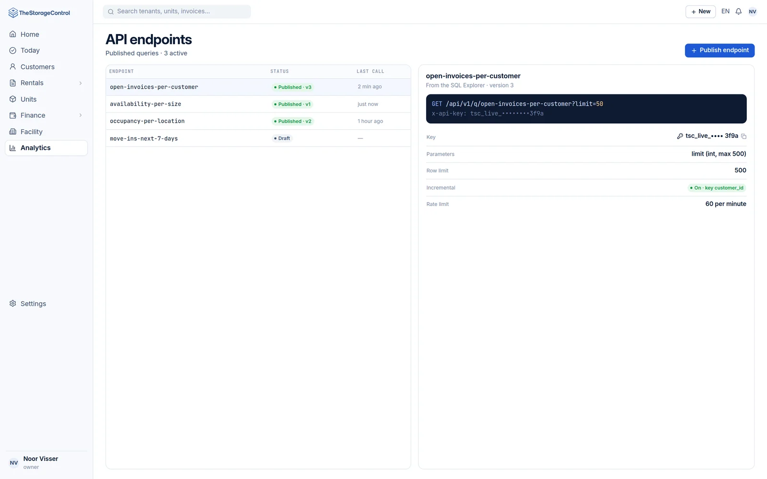Select the move-ins-next-7-days endpoint
Viewport: 767px width, 479px height.
(258, 138)
